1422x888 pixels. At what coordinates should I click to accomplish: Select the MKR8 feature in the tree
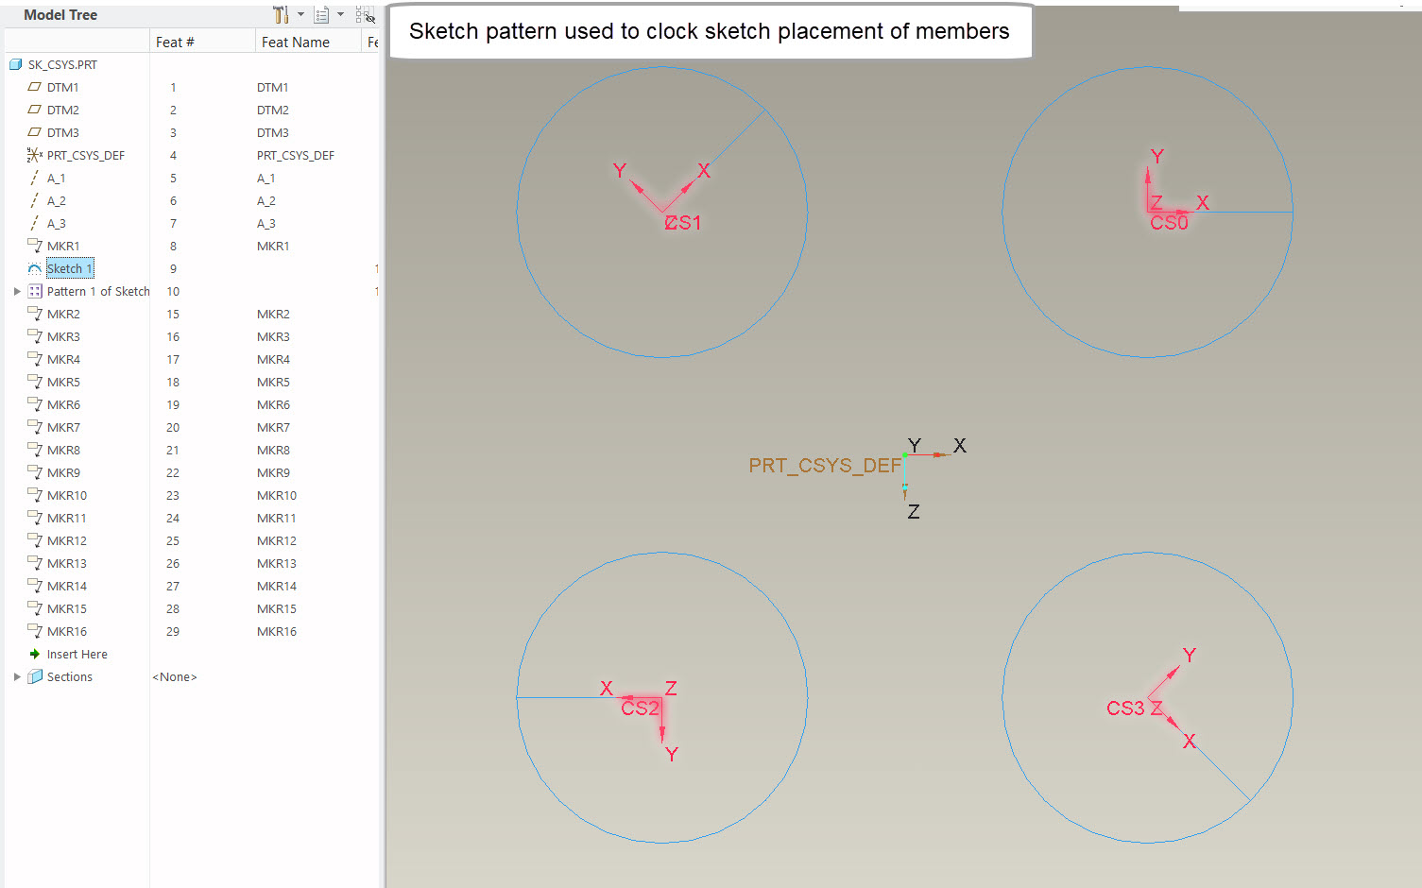point(63,450)
